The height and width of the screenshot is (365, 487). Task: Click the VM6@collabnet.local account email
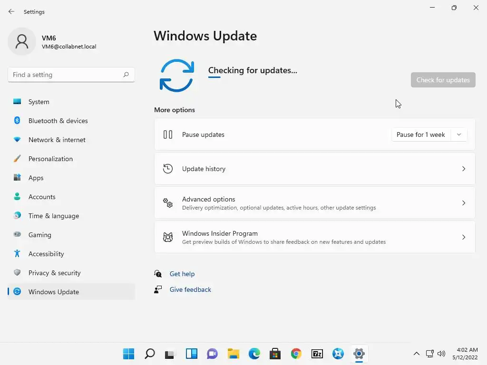coord(69,47)
